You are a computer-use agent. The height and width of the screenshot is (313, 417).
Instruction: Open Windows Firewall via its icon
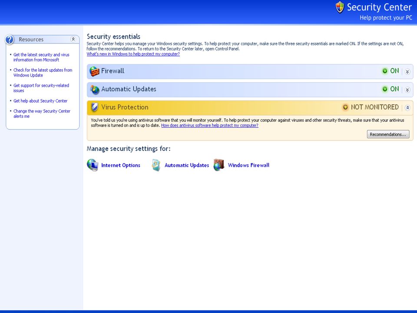coord(219,165)
